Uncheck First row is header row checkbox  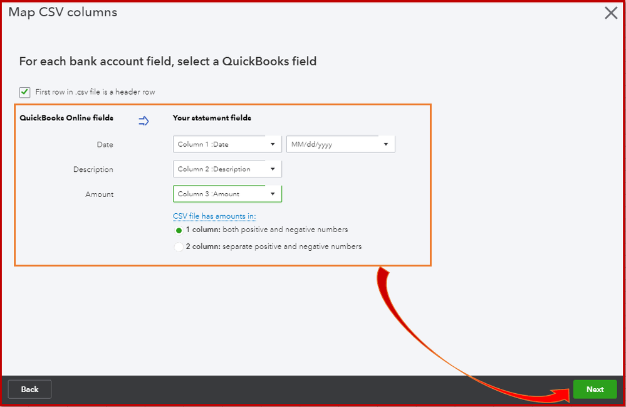click(25, 92)
